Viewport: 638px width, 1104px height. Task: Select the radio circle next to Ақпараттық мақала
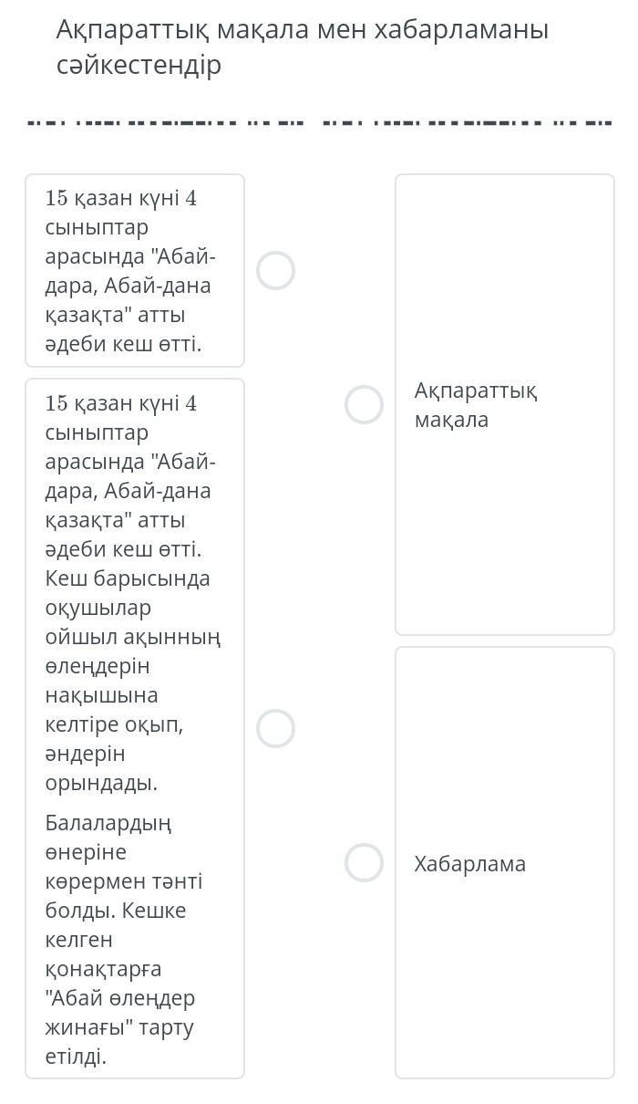(364, 405)
